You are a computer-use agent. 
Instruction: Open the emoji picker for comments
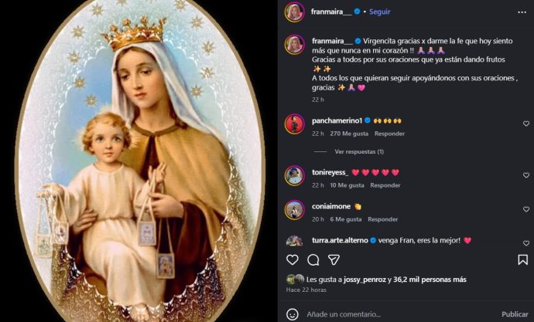(x=293, y=314)
